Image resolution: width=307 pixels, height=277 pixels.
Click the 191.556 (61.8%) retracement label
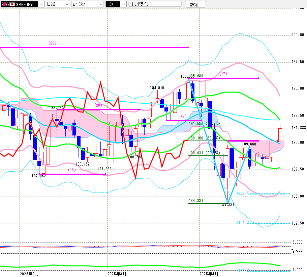coord(205,124)
